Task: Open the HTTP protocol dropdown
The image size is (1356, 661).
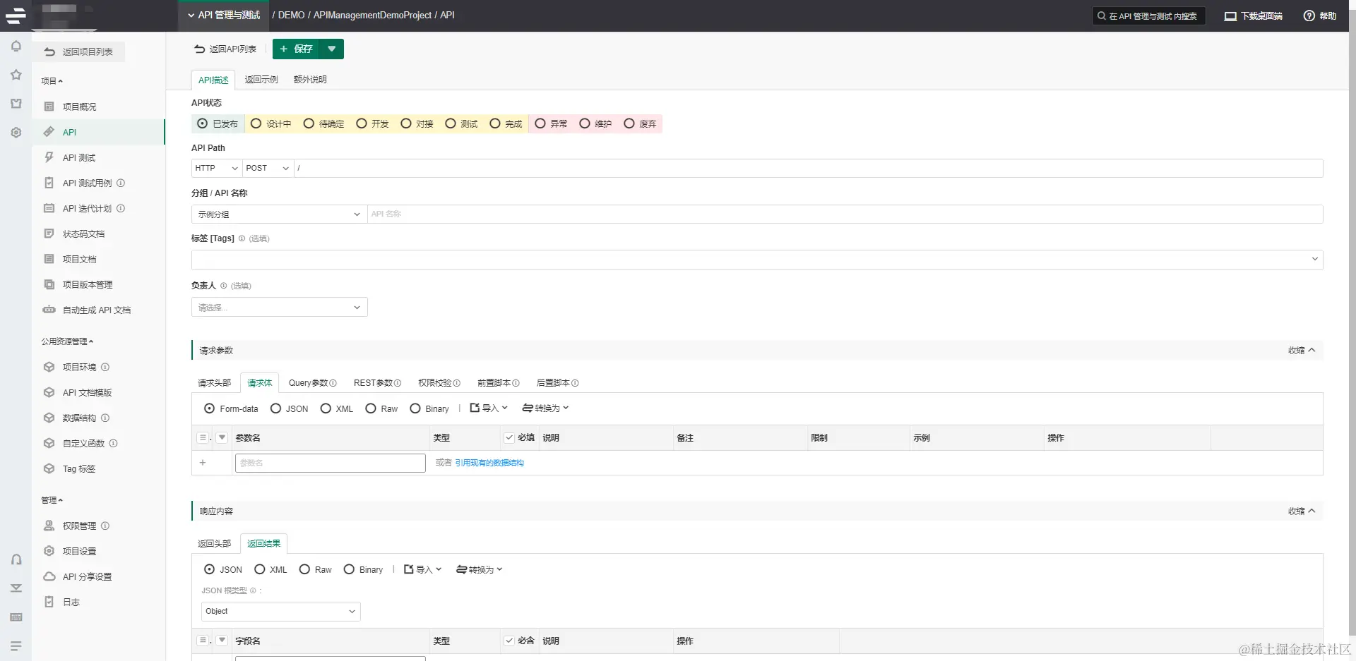Action: (x=217, y=168)
